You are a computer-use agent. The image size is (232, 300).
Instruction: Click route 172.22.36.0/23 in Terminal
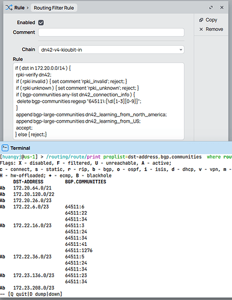(32, 257)
